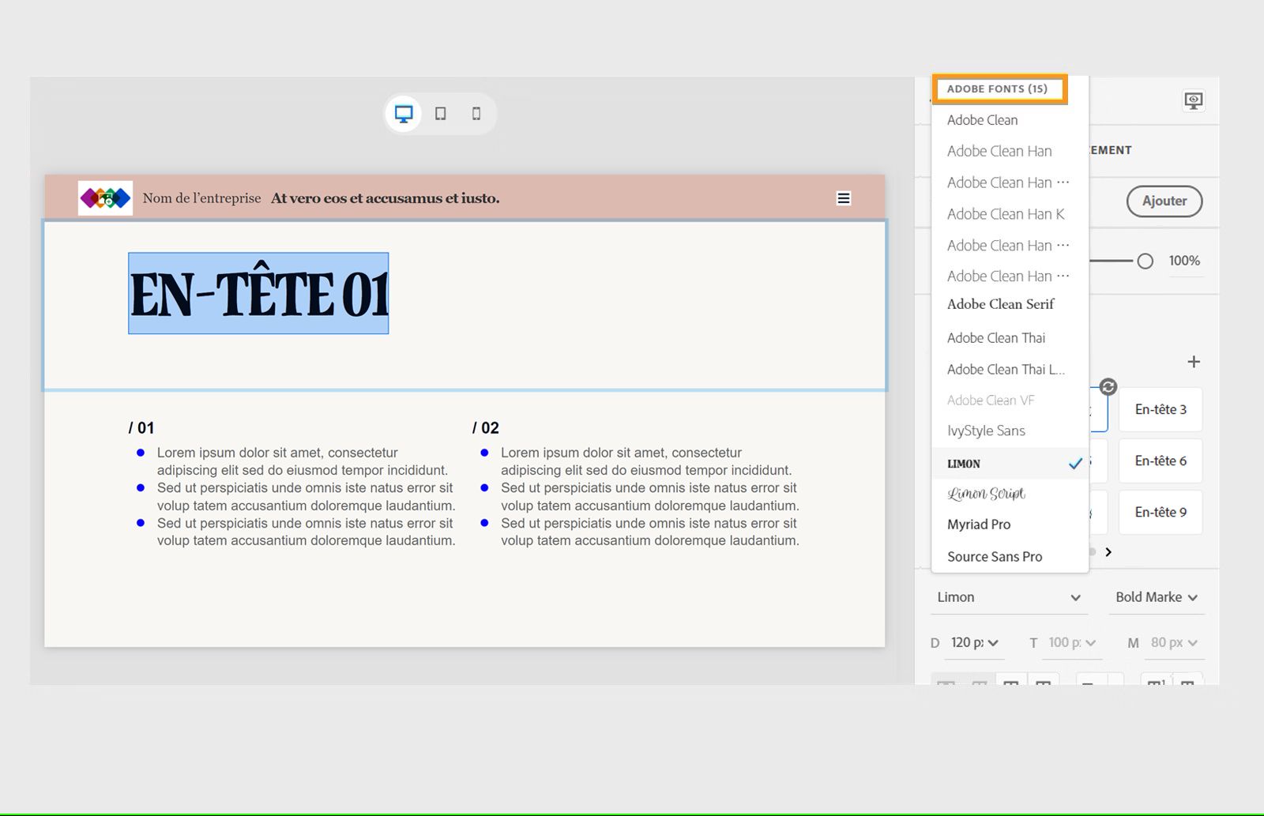
Task: Click "At vero eos et accusamus" tagline
Action: [x=385, y=198]
